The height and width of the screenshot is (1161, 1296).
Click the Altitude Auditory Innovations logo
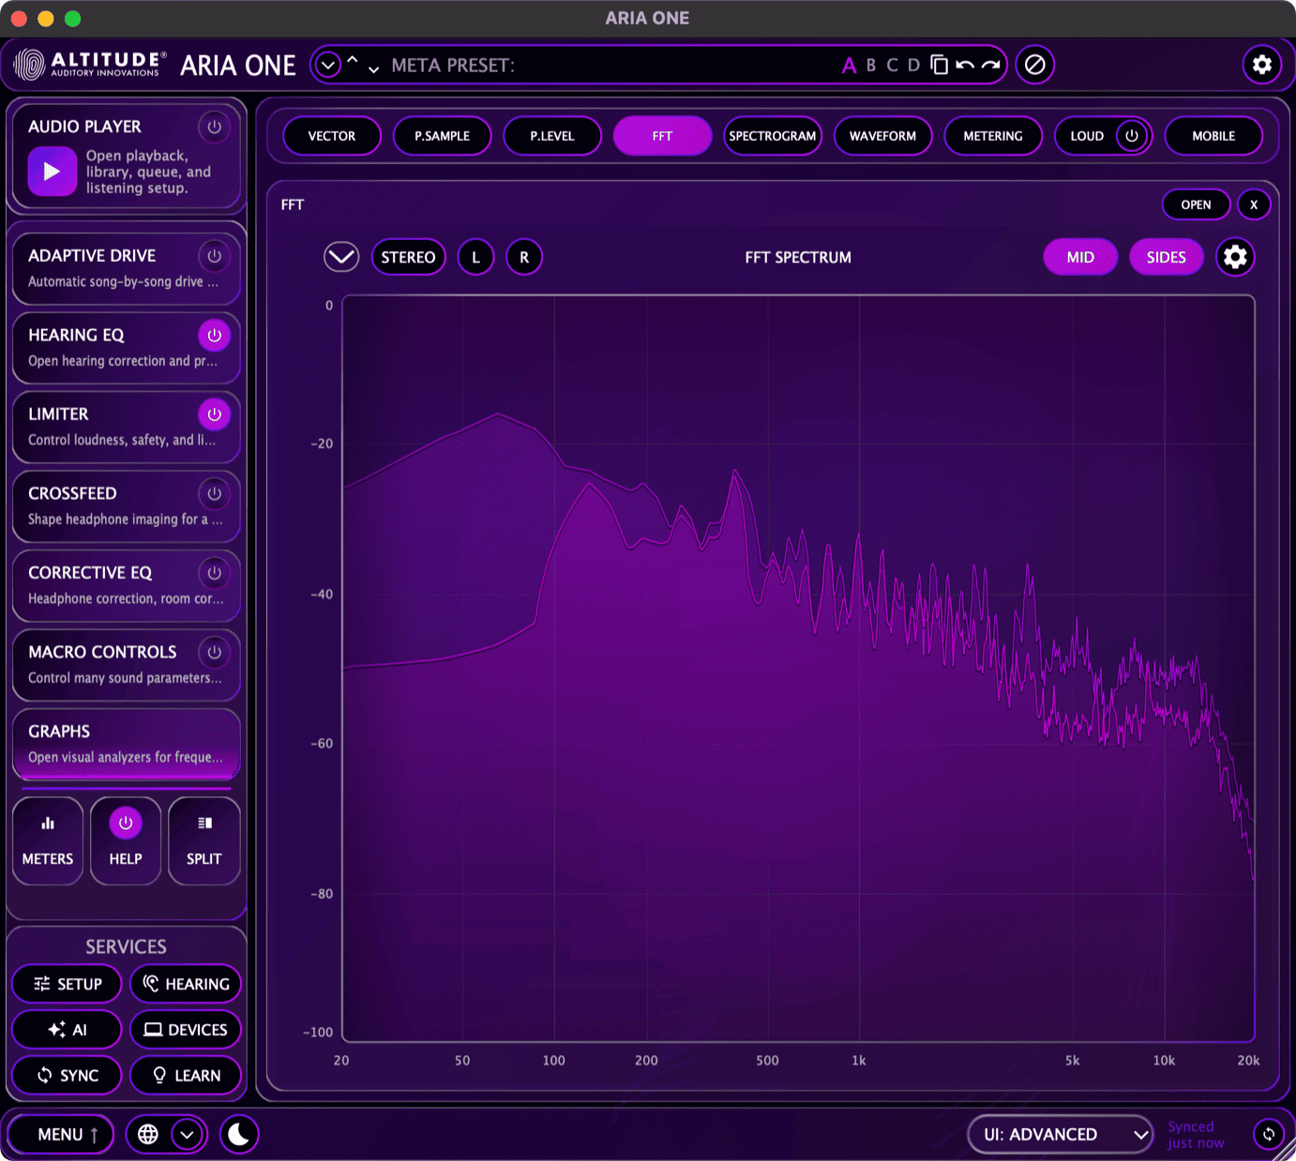click(90, 65)
